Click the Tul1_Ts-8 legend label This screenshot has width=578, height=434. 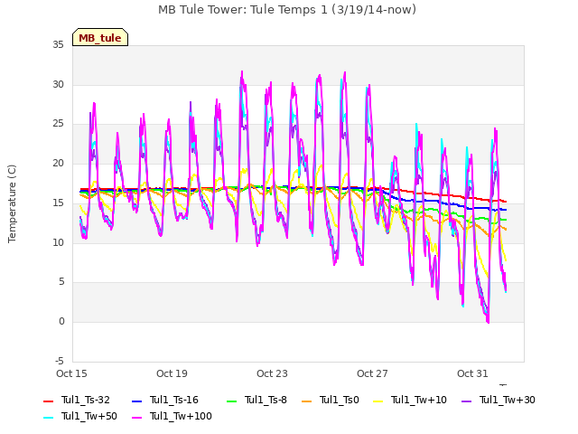tap(266, 400)
